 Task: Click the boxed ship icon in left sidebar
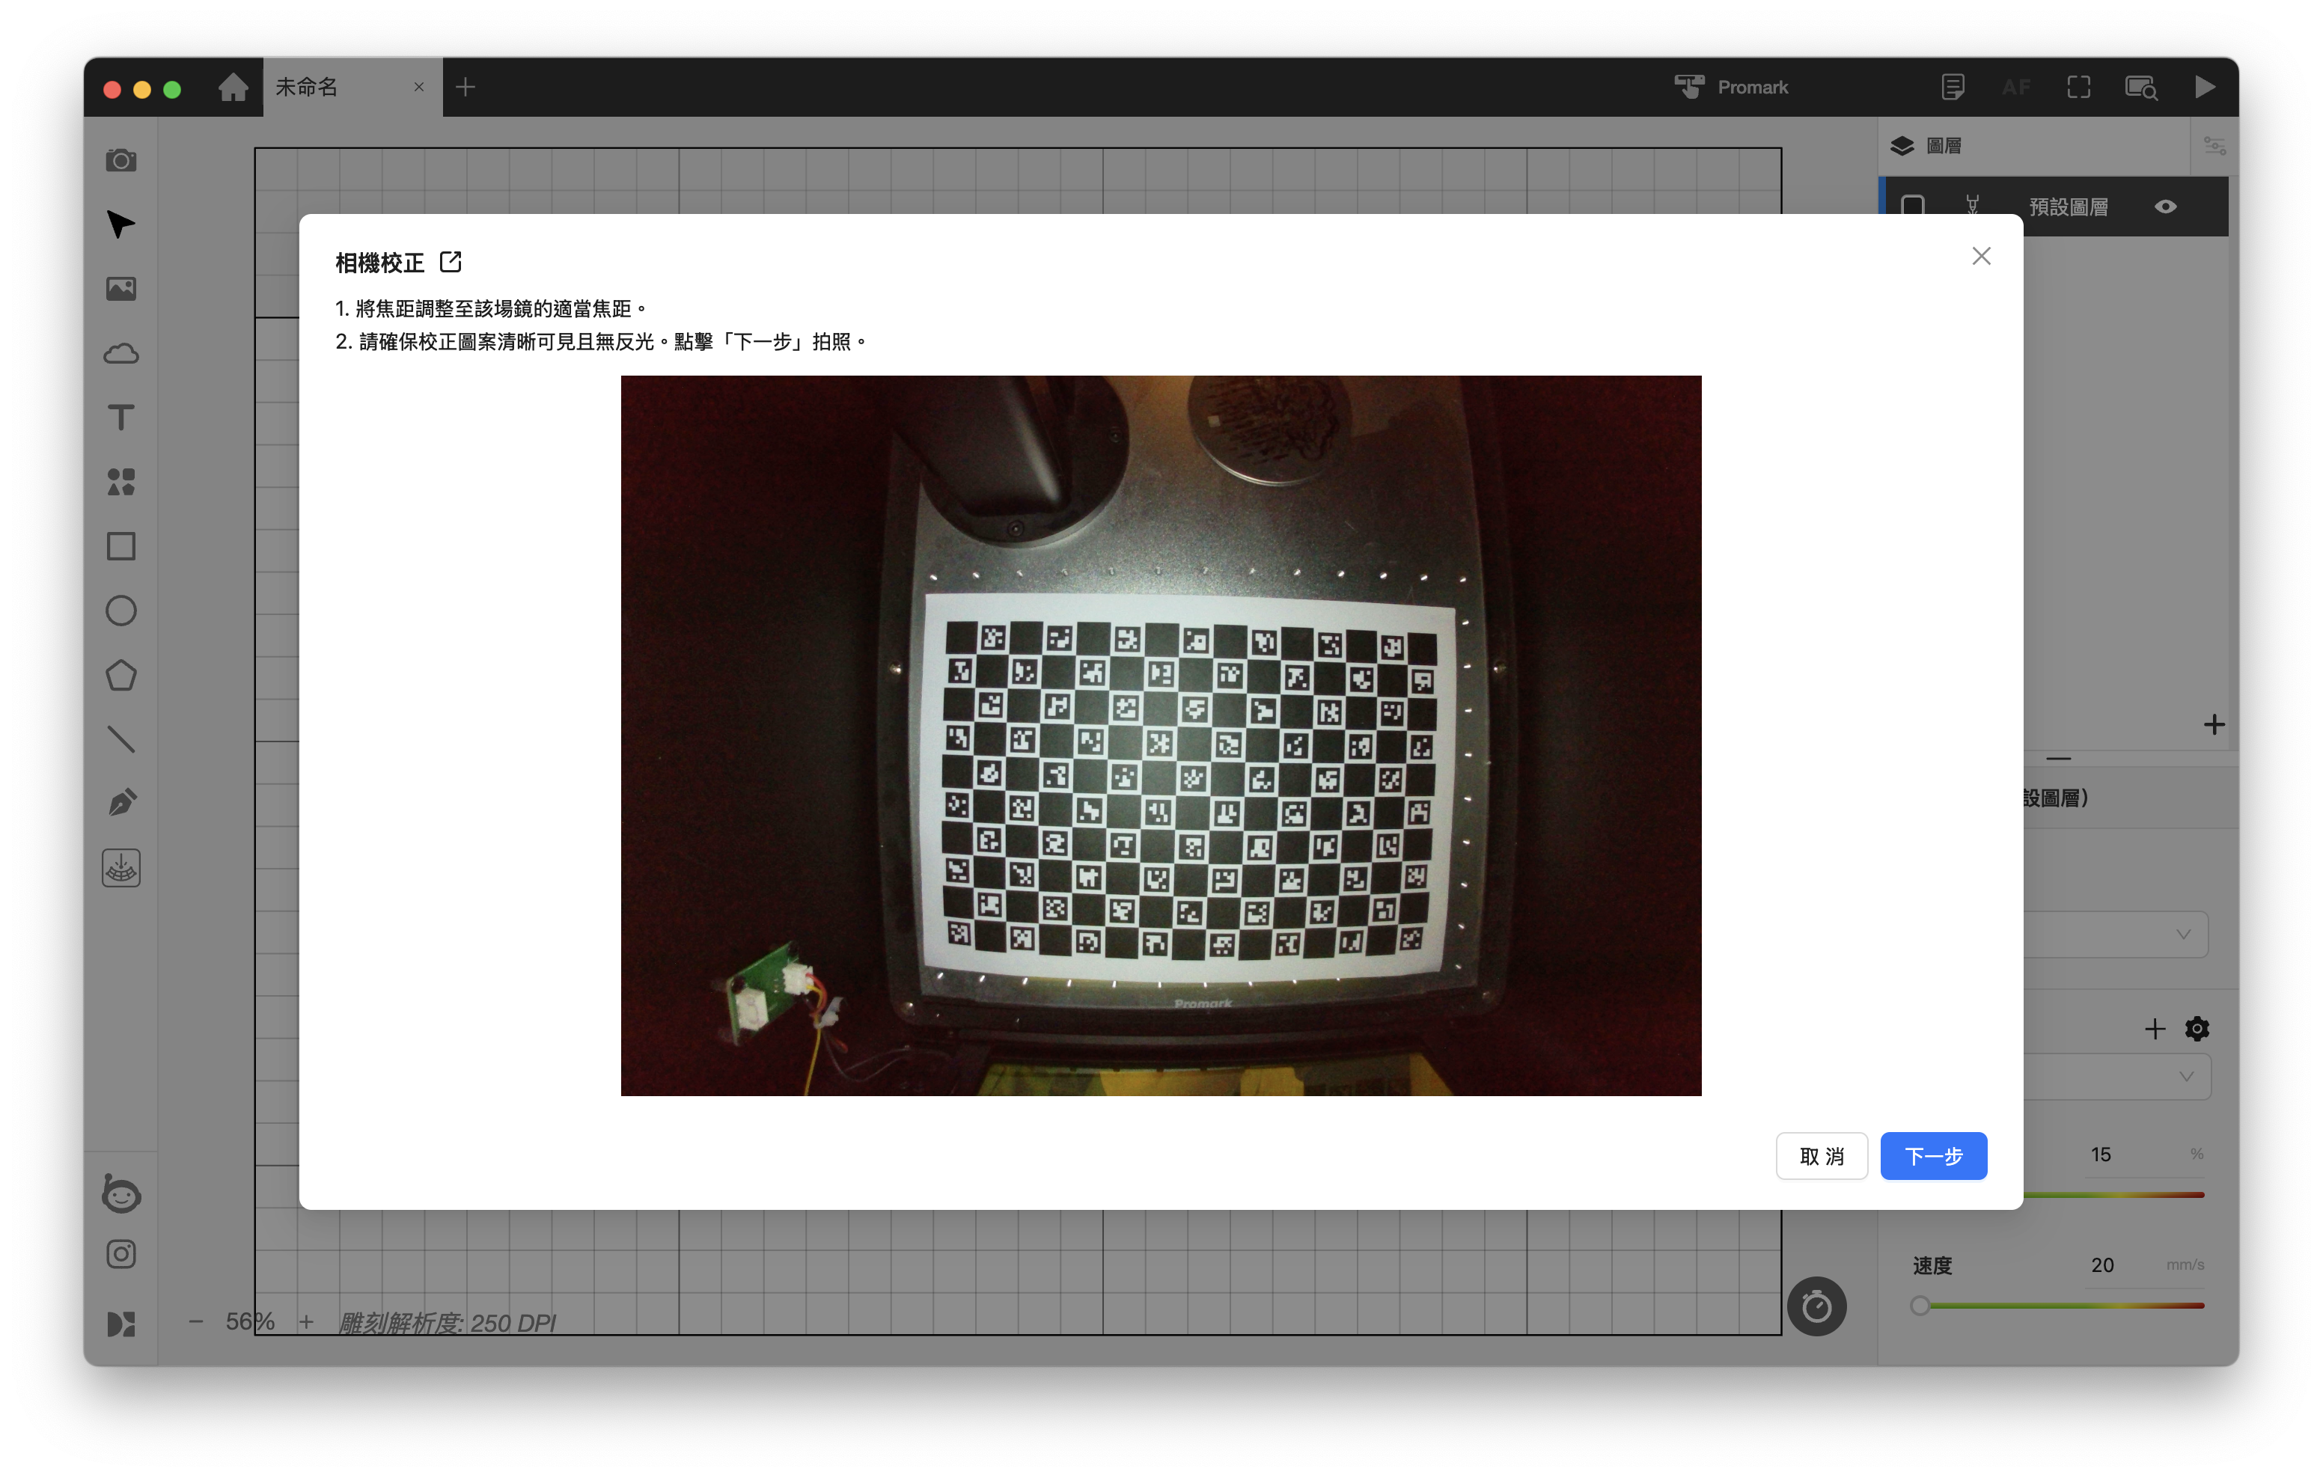[120, 868]
